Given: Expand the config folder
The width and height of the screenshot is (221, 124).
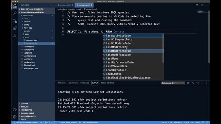Looking at the screenshot, I should pos(37,25).
